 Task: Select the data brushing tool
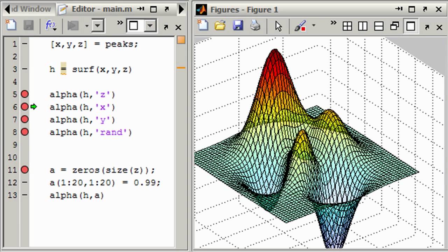(x=299, y=26)
